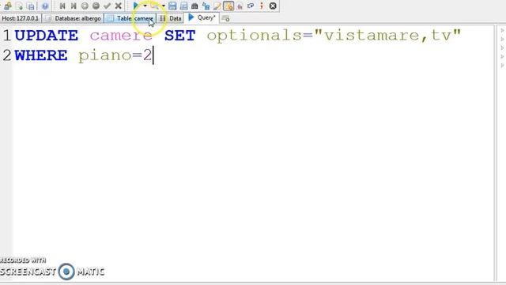Click the cancel editing X icon

coord(119,6)
